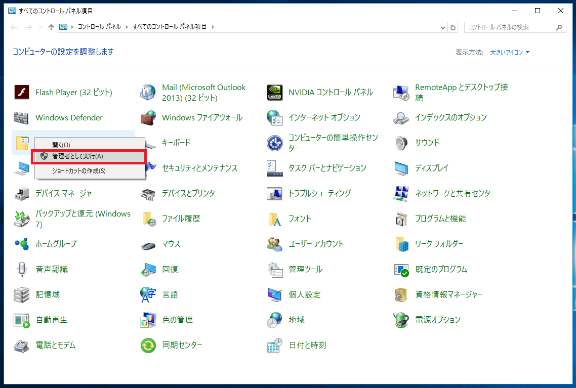Expand chevron after すべてのコントロール パネル項目 breadcrumb
The image size is (576, 388).
(x=213, y=27)
